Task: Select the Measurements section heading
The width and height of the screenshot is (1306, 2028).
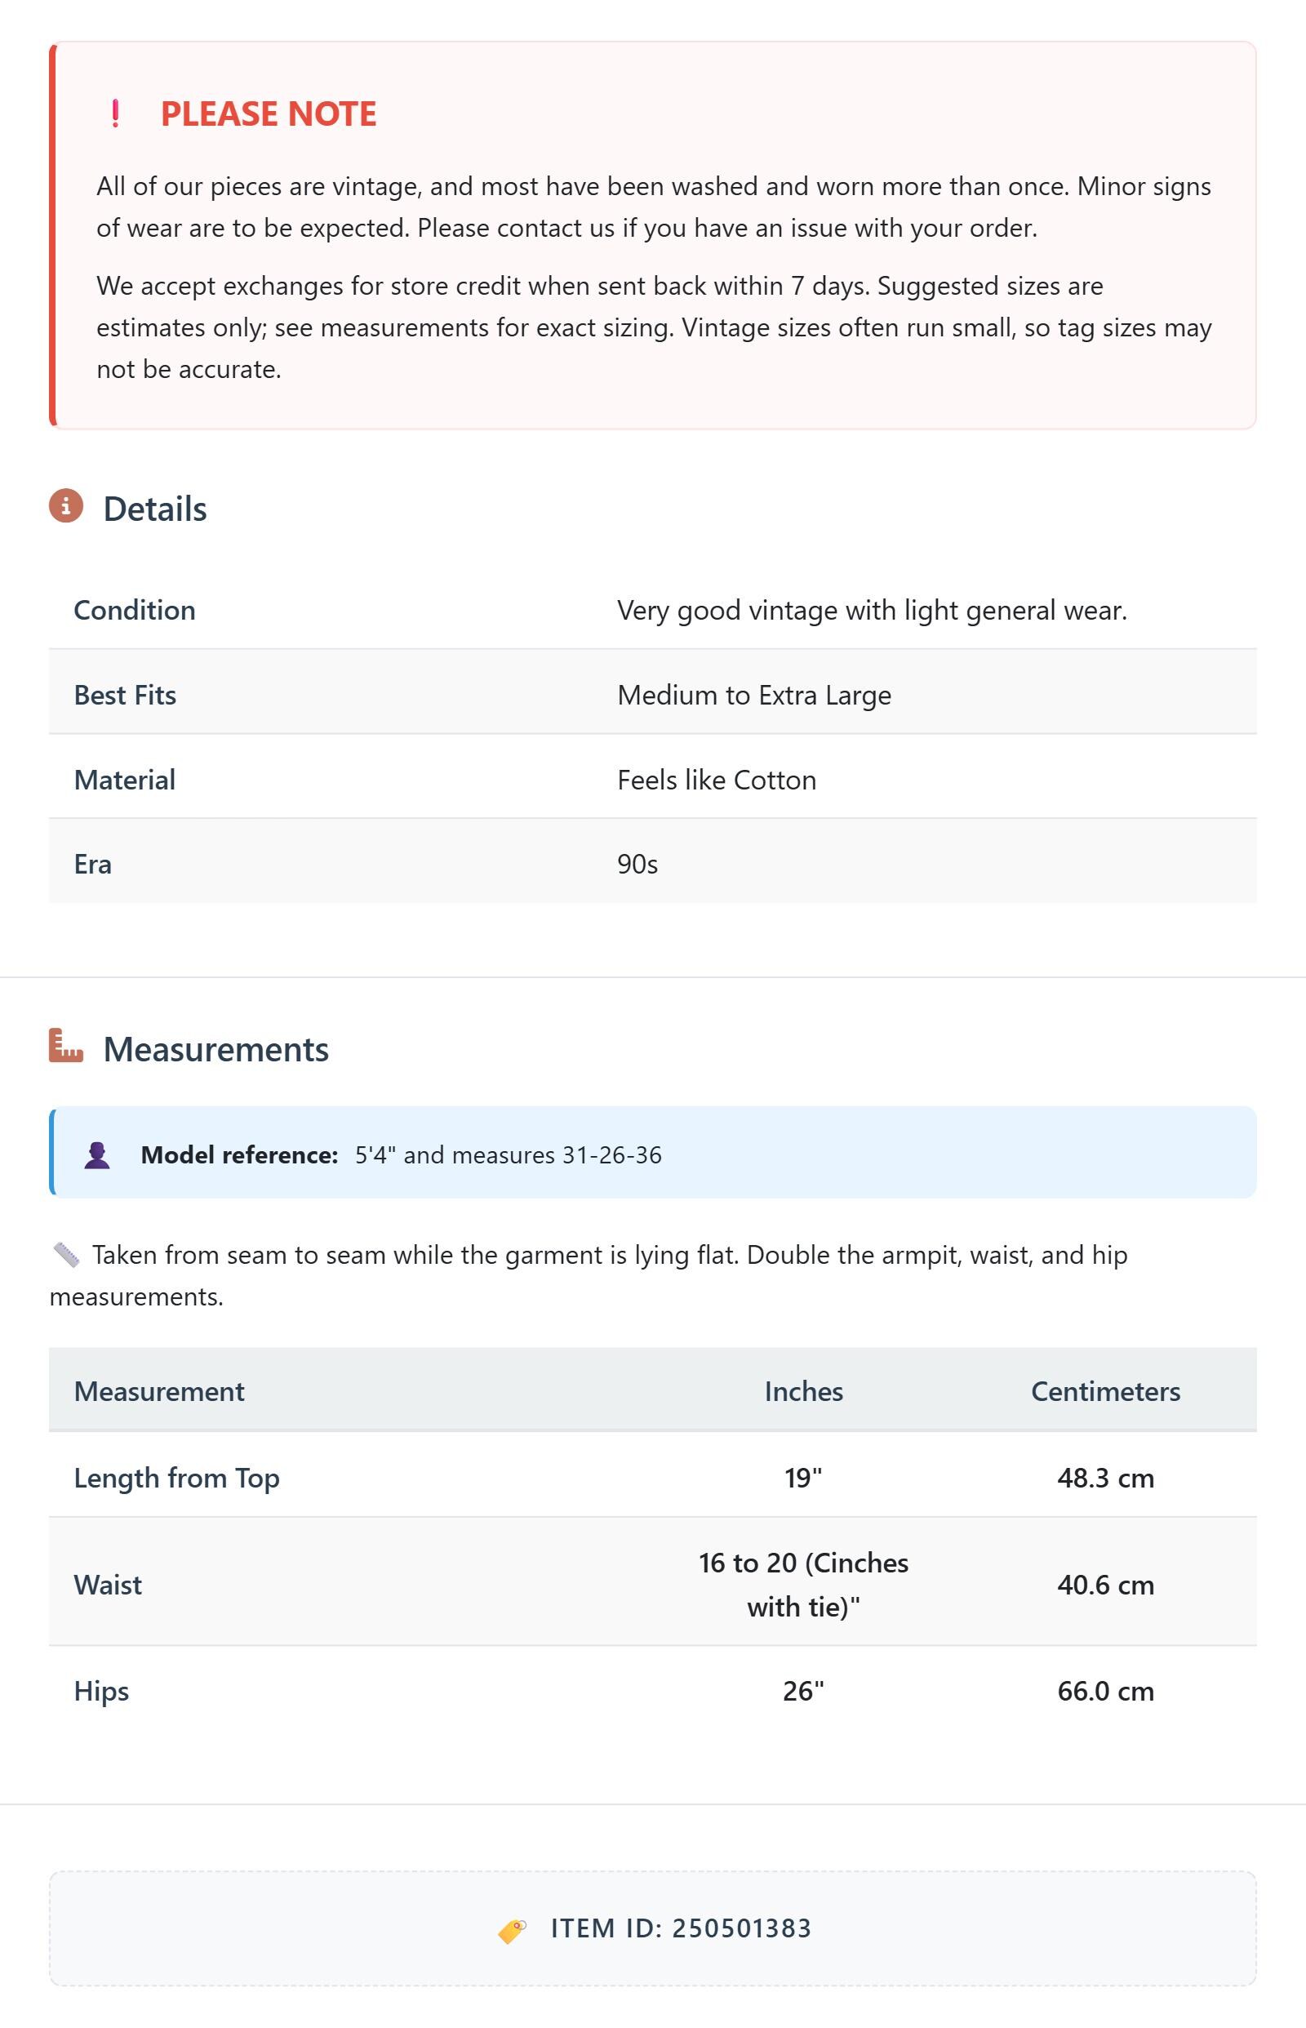Action: (216, 1049)
